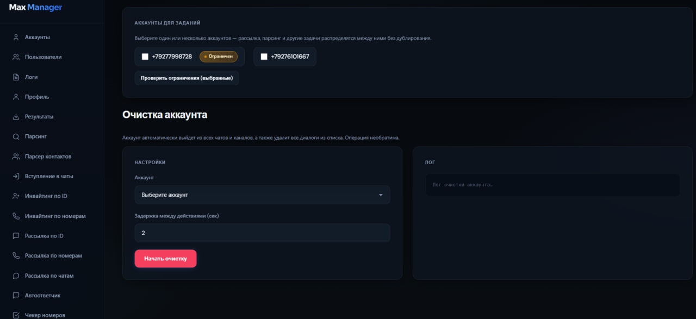Screen dimensions: 696x319
Task: Select Инвайтинг по ID menu item
Action: pos(46,196)
